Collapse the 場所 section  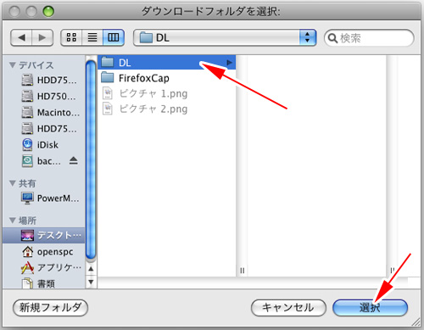(12, 220)
